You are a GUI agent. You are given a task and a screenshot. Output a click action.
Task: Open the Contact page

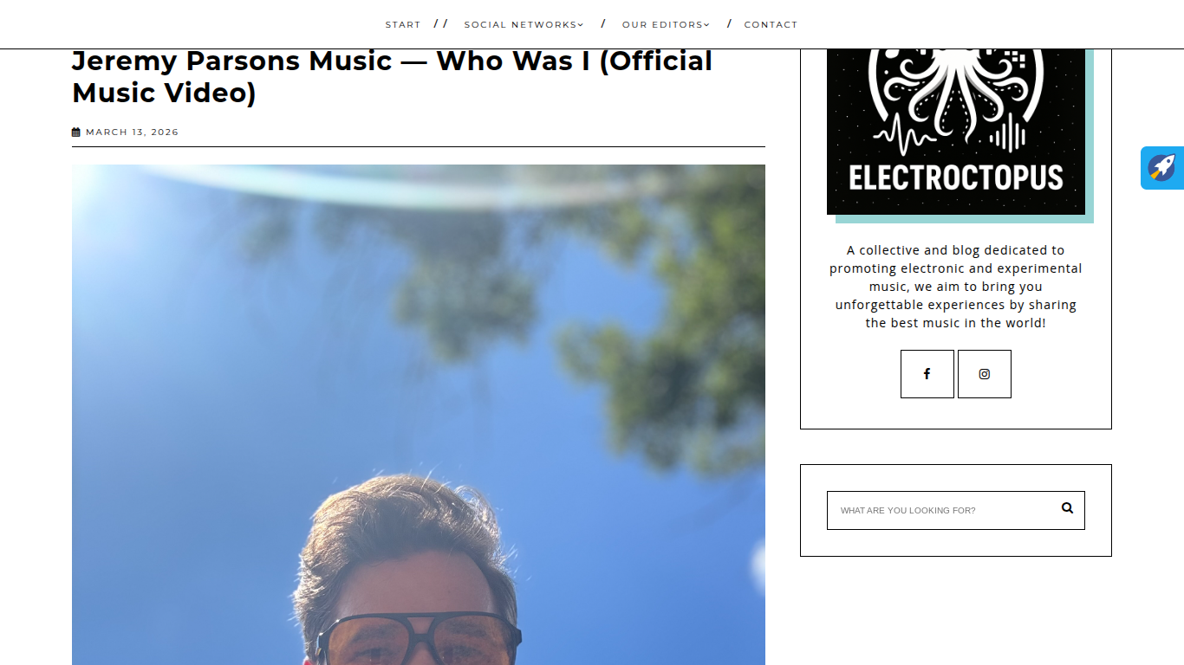771,25
